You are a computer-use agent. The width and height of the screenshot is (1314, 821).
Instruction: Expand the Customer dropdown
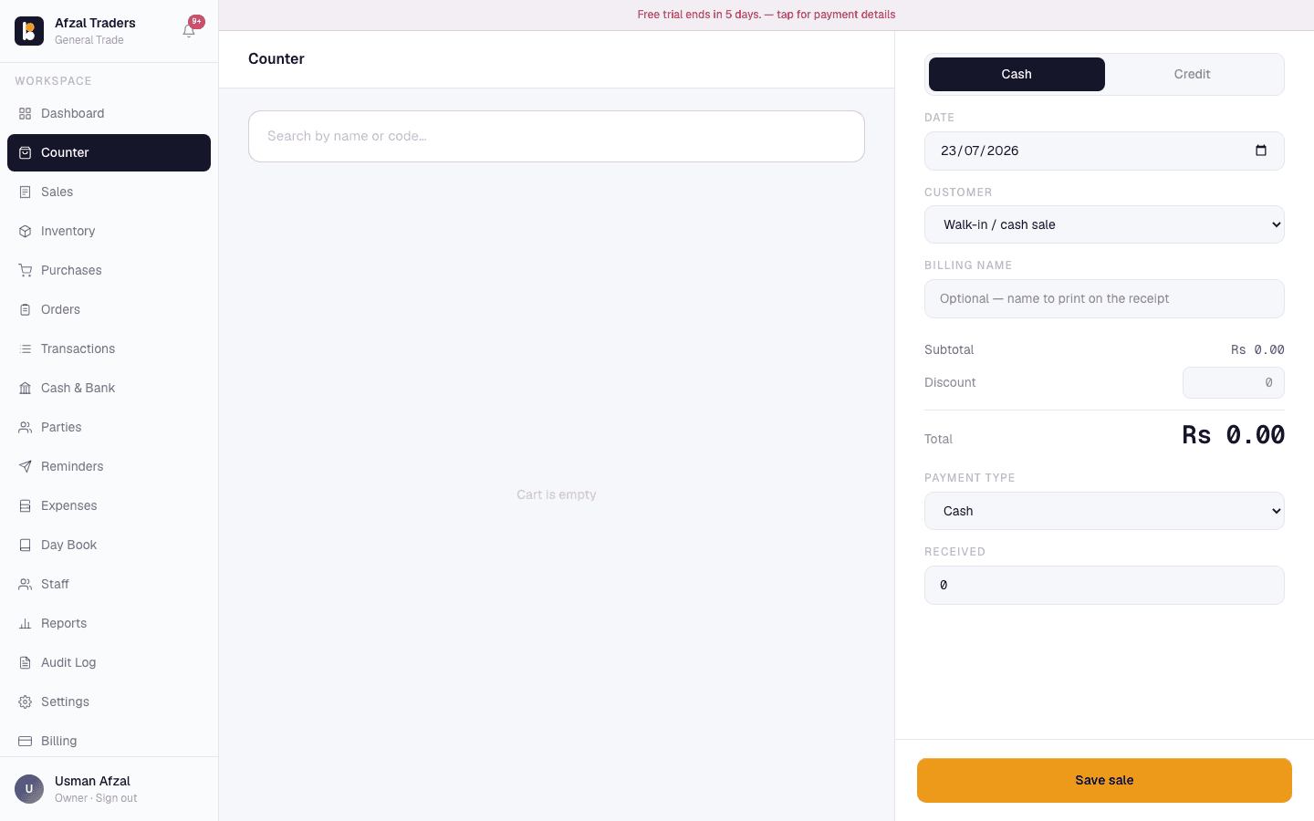pyautogui.click(x=1104, y=224)
